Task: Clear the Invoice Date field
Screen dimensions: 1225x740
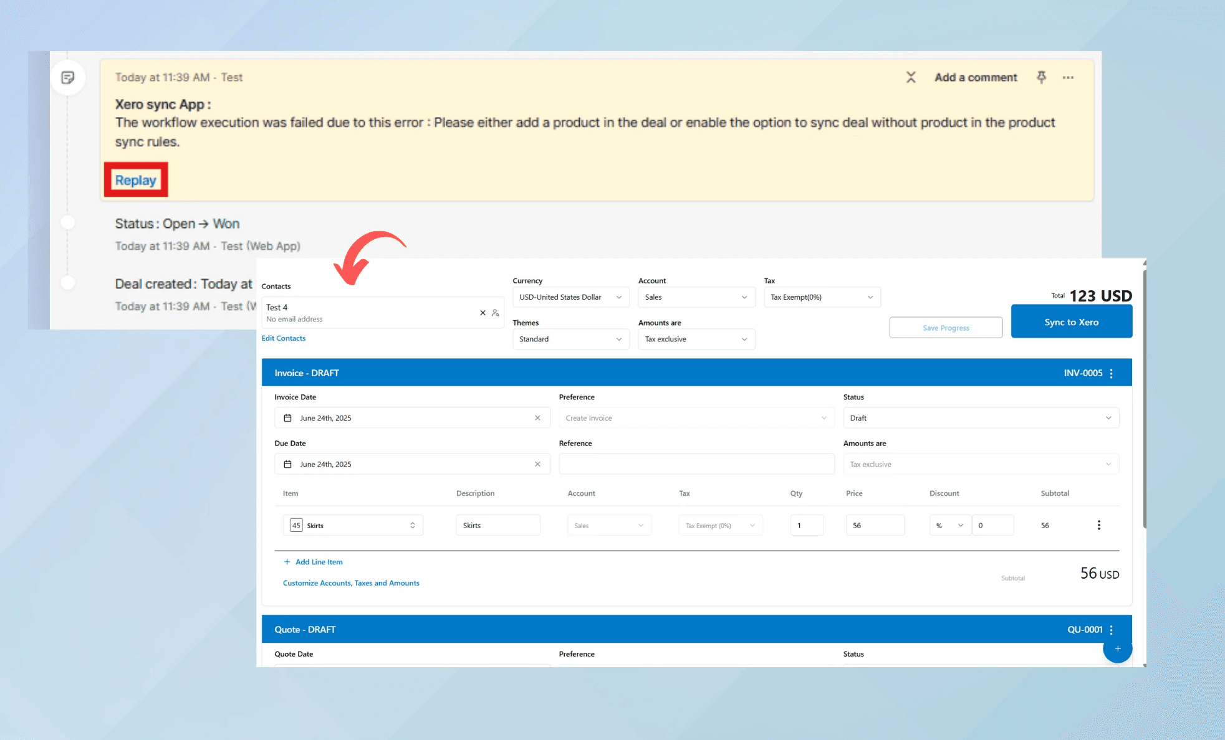Action: [537, 418]
